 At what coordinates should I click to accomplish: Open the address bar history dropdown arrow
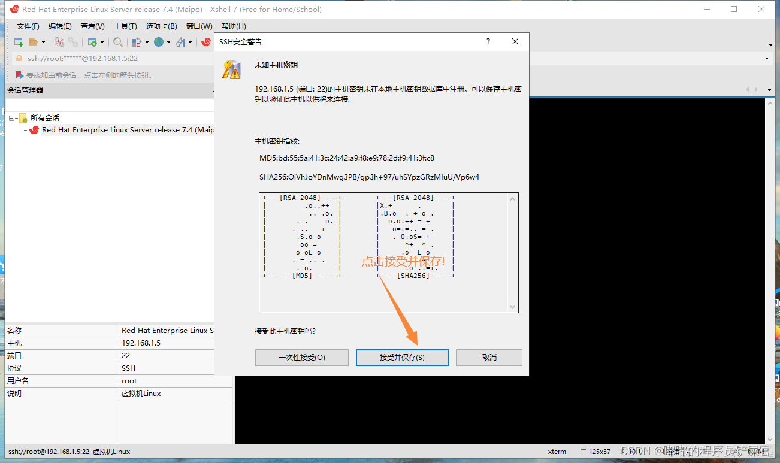click(767, 59)
